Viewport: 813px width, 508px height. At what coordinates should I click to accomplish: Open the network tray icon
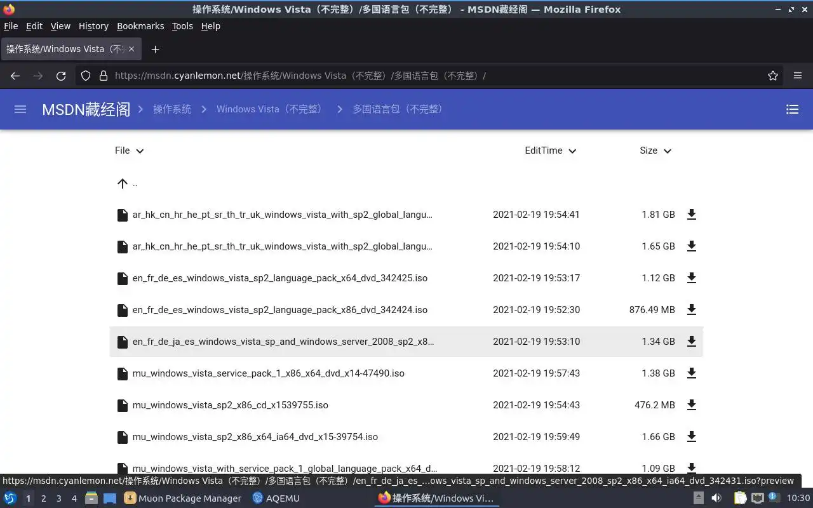[758, 498]
